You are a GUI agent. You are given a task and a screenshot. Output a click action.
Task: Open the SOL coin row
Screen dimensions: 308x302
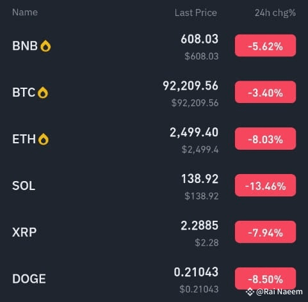tap(154, 186)
